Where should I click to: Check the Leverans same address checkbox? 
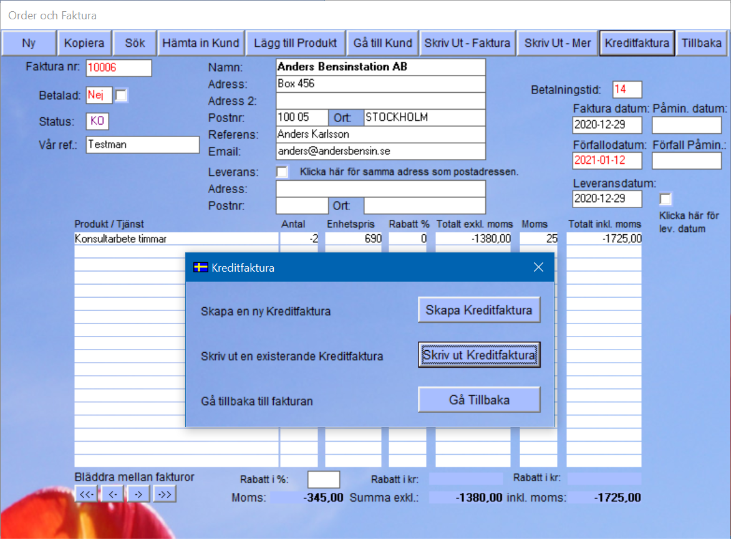(282, 171)
